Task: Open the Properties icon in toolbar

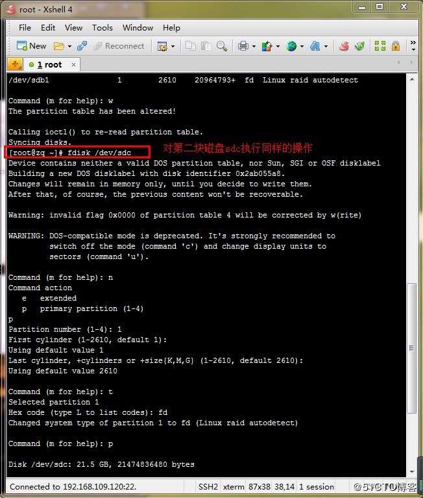Action: point(162,46)
